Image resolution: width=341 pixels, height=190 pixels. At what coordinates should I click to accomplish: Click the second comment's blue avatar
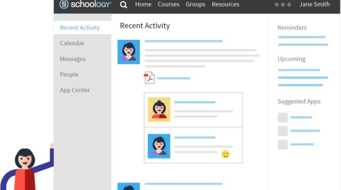point(159,146)
